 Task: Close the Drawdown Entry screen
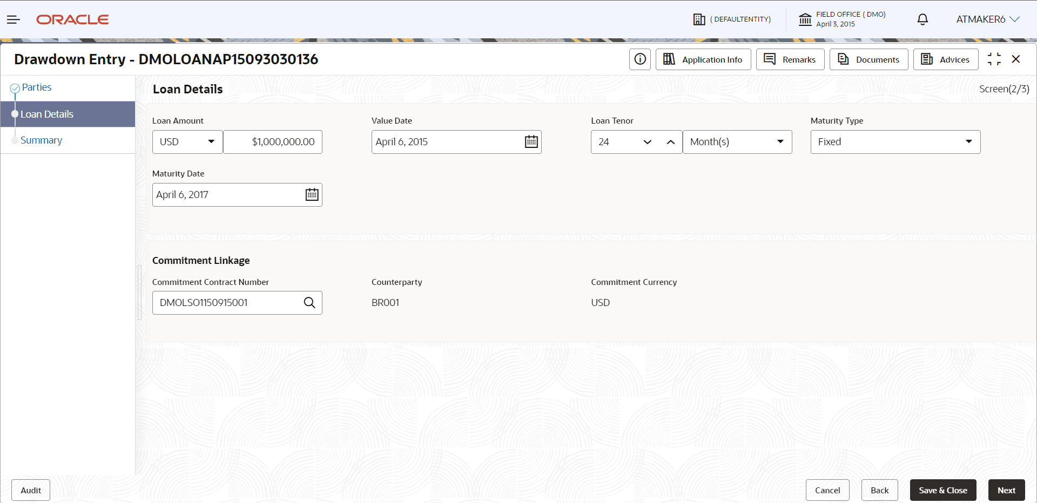click(1016, 59)
